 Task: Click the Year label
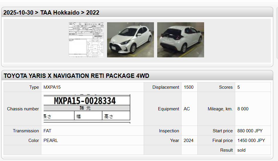(x=175, y=140)
